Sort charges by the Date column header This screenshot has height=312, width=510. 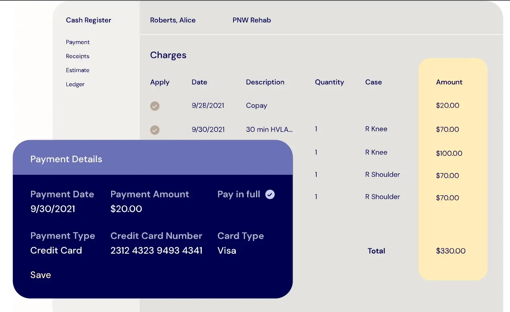coord(199,82)
